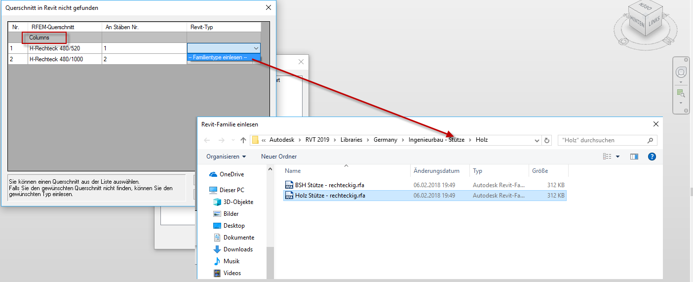Open the file dialog help icon

pyautogui.click(x=652, y=157)
